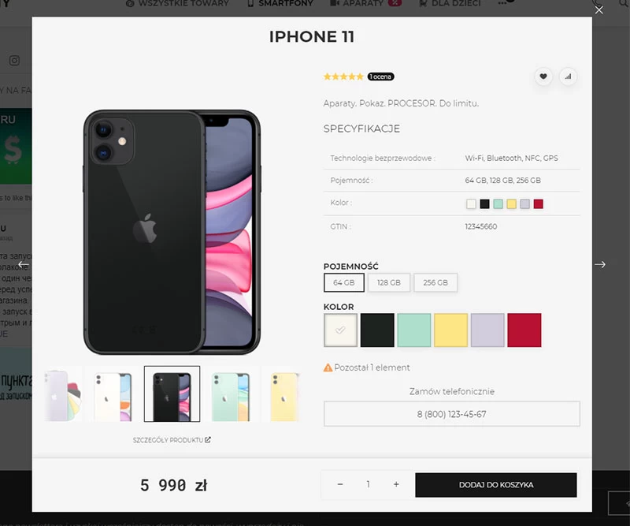Select the 256 GB capacity option
The image size is (630, 526).
[x=435, y=282]
